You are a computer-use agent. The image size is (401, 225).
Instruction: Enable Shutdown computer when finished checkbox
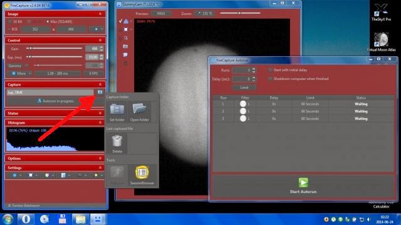(270, 79)
